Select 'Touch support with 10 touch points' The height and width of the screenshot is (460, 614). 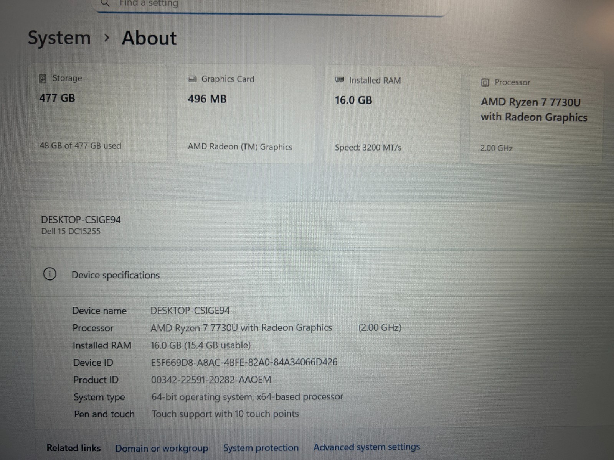(225, 414)
